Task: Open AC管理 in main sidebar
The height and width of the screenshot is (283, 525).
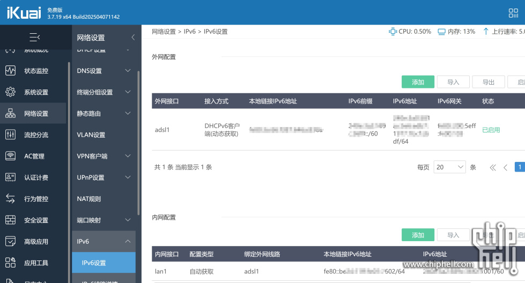Action: click(x=34, y=156)
